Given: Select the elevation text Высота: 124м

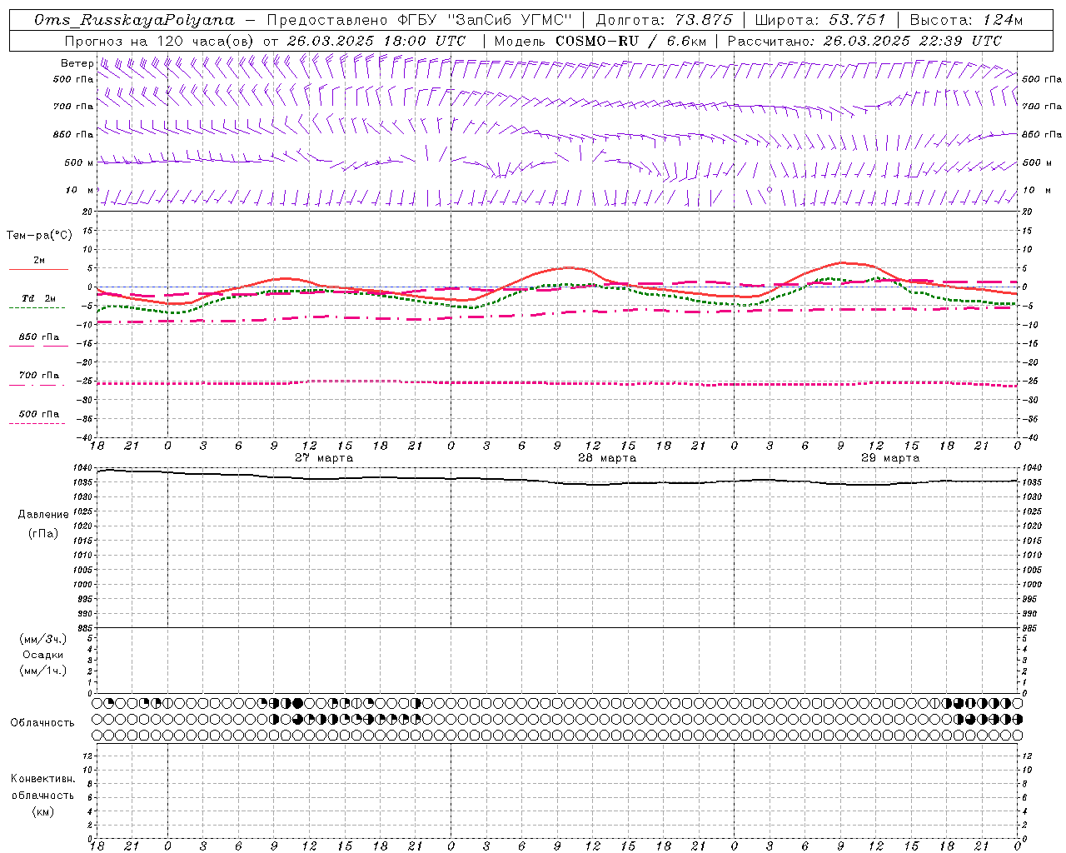Looking at the screenshot, I should (x=966, y=20).
